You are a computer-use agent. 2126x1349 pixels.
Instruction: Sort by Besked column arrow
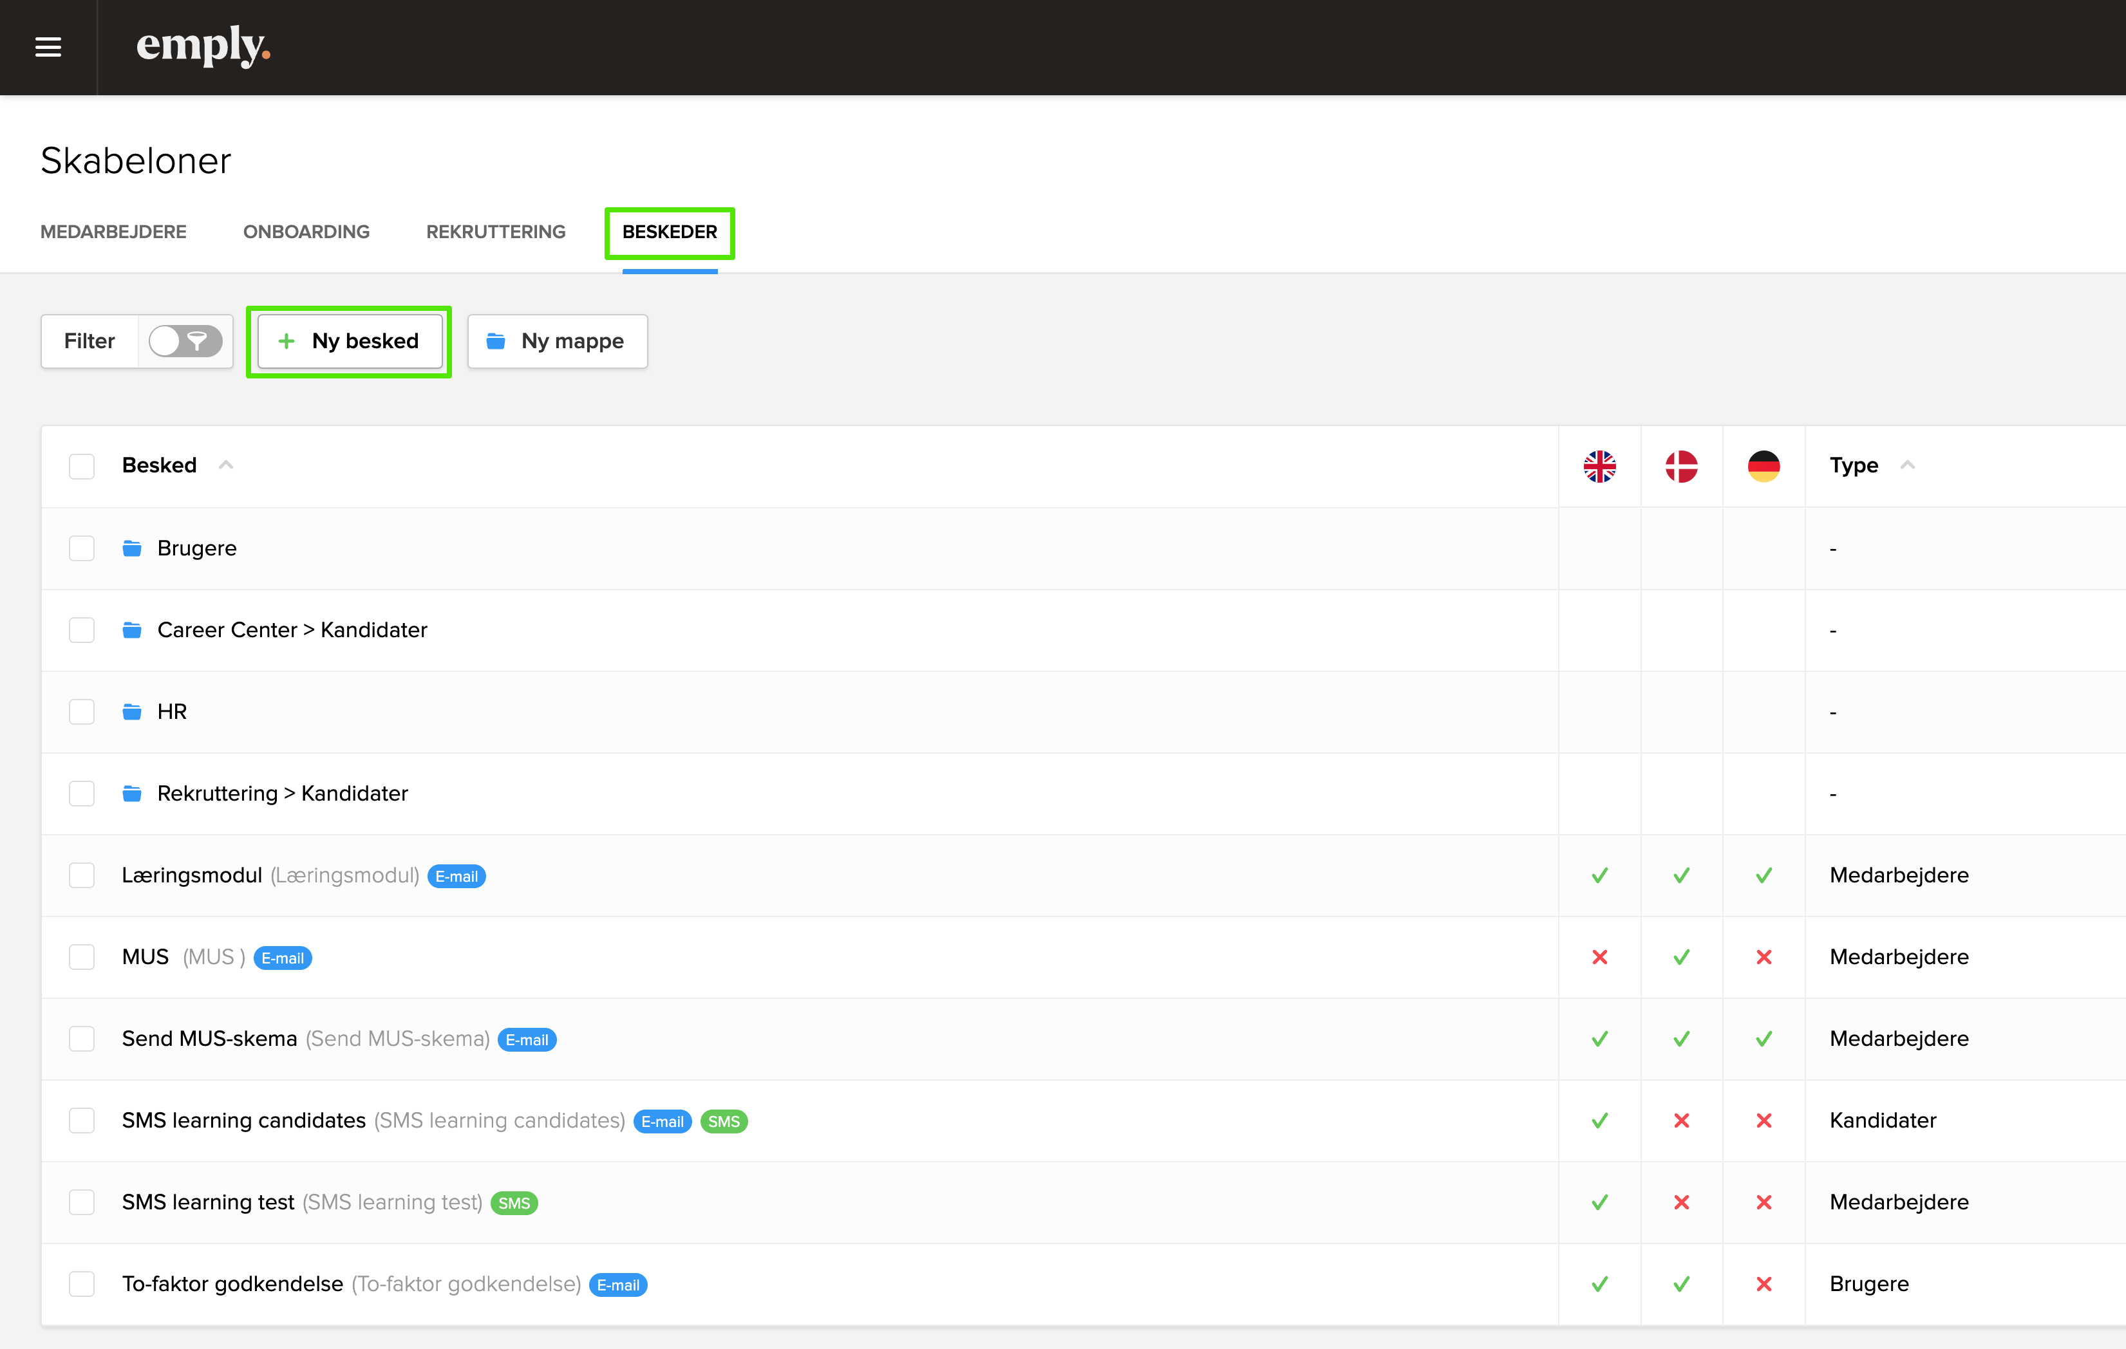coord(226,465)
